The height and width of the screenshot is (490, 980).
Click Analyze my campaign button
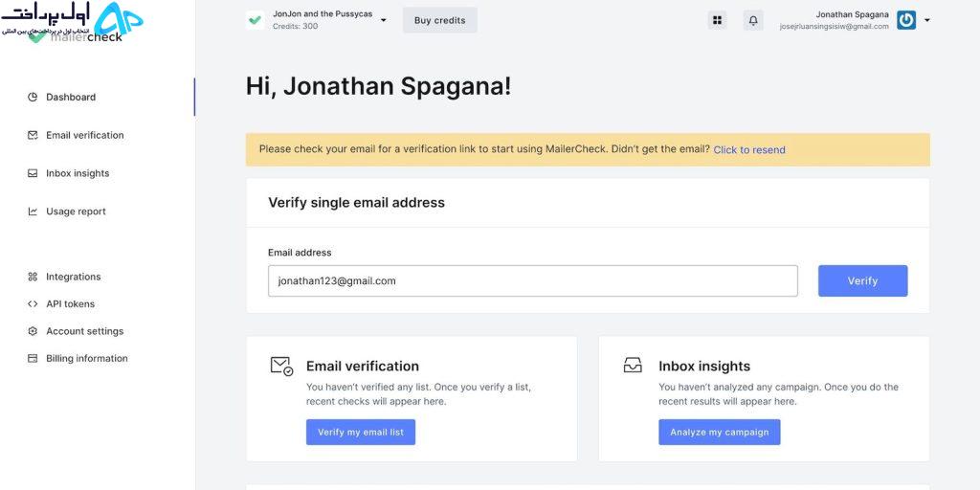tap(720, 432)
